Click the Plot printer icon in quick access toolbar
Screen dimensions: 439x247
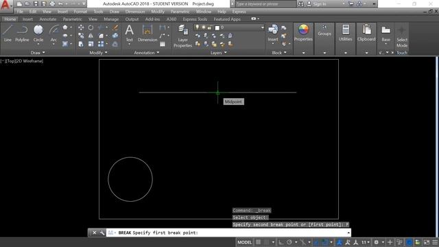pos(52,3)
